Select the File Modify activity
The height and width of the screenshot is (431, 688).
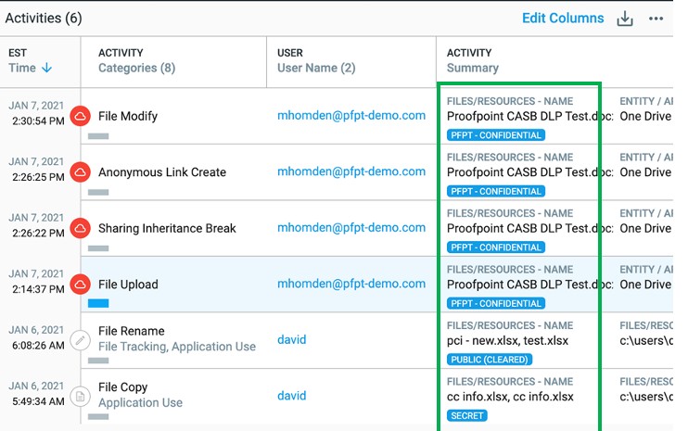(128, 116)
